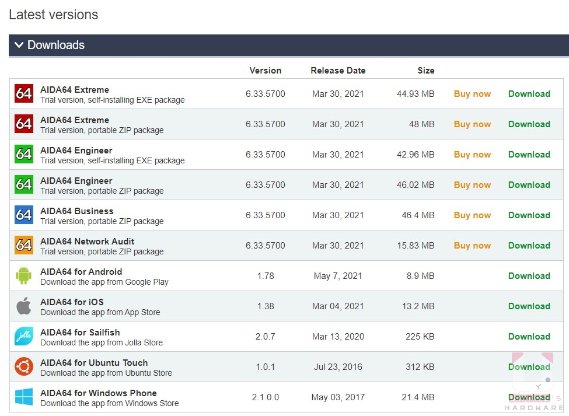Screen dimensions: 569x416
Task: Click the May 7, 2021 release date
Action: click(338, 276)
